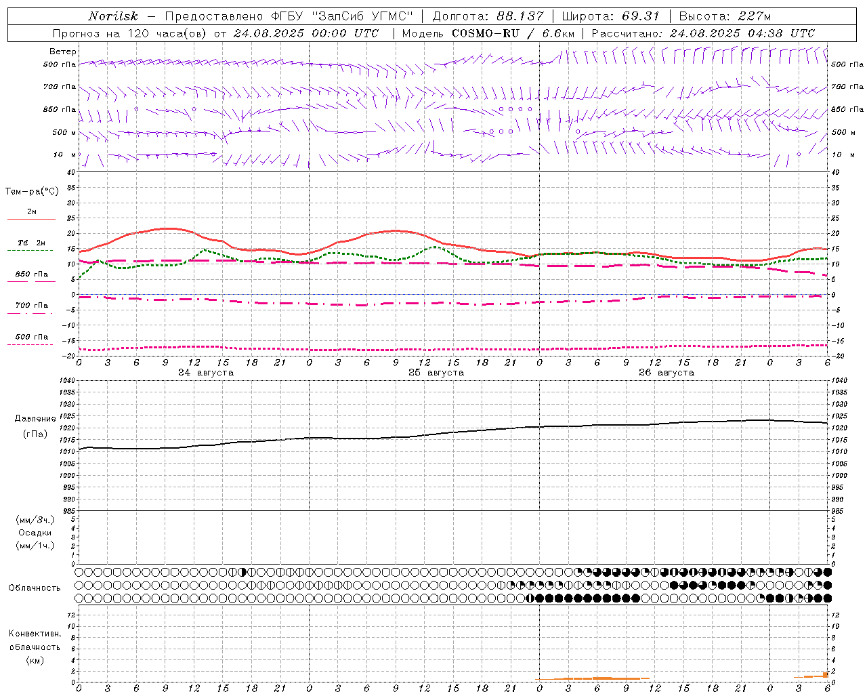Viewport: 867px width, 694px height.
Task: Click the 1040 value on left pressure axis
Action: pos(67,381)
